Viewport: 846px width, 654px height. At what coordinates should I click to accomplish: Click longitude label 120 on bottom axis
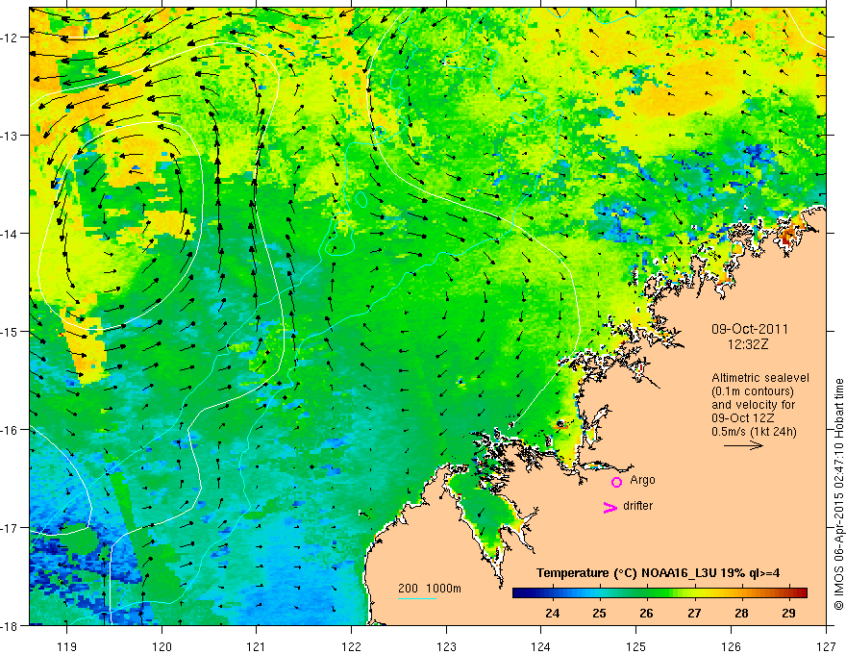162,646
